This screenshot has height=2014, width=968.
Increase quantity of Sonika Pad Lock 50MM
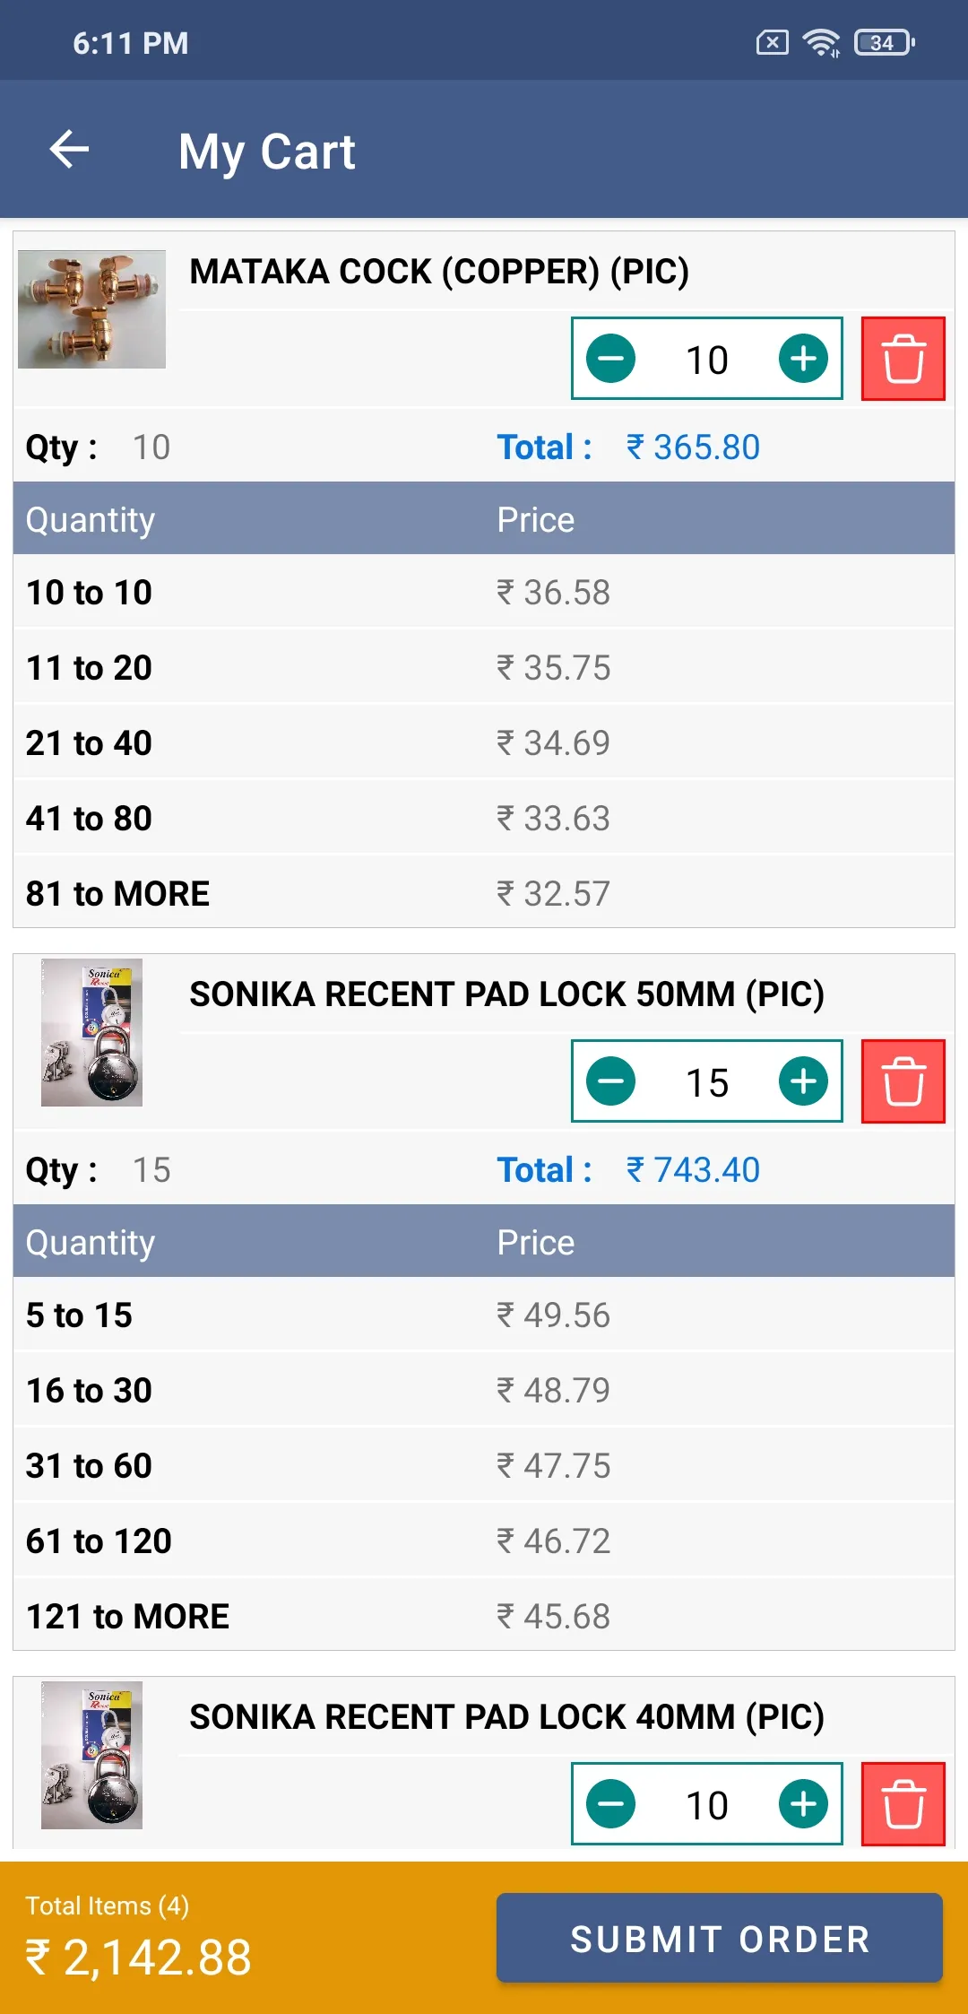point(803,1081)
